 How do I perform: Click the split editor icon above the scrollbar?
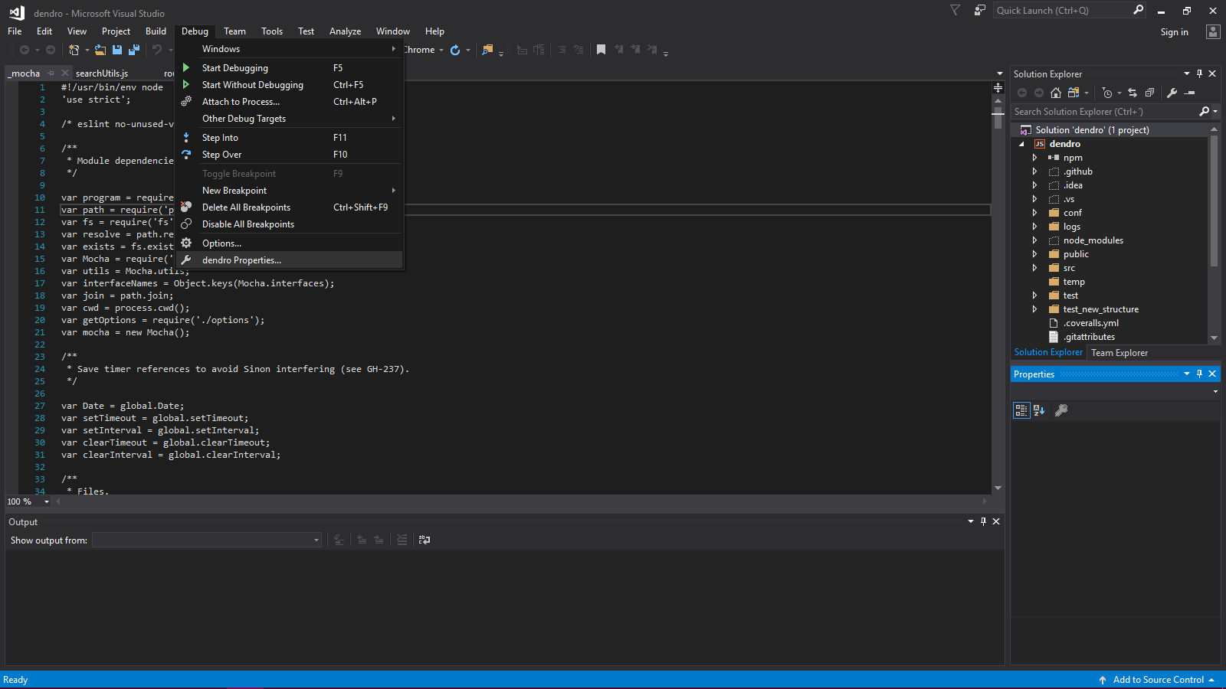(998, 87)
